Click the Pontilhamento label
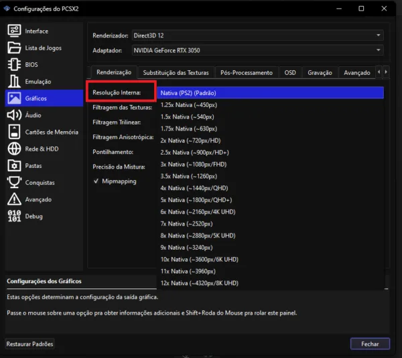 click(x=113, y=152)
